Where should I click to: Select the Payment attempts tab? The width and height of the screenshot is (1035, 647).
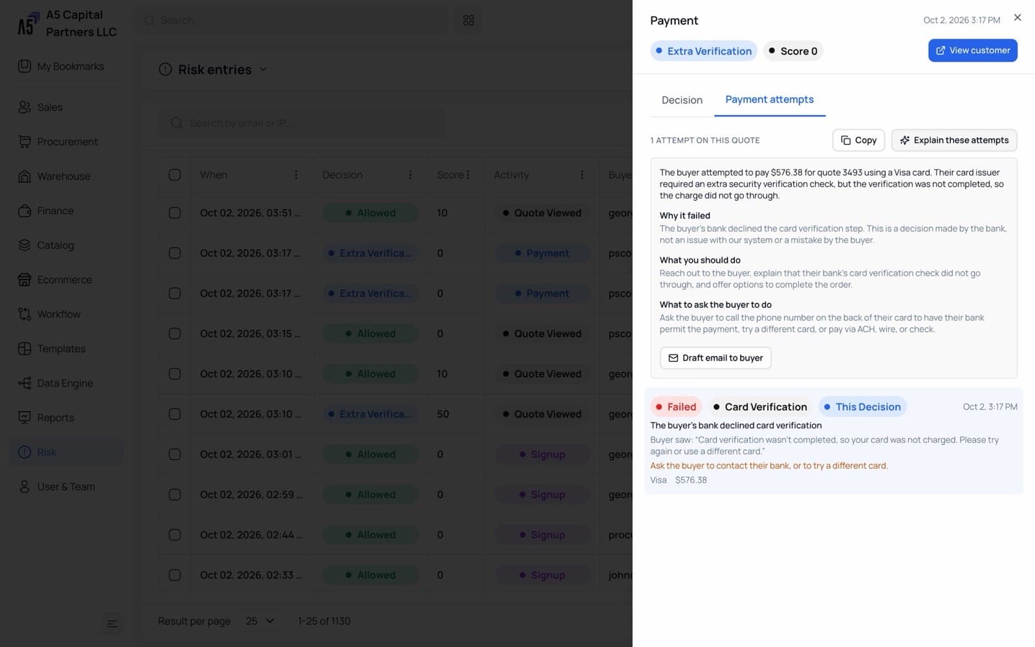[769, 100]
